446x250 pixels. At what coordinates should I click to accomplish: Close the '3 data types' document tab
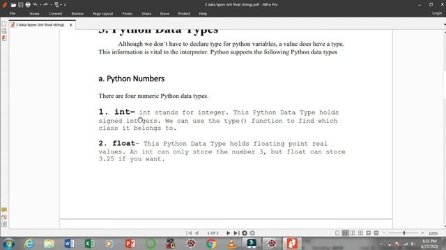point(70,25)
